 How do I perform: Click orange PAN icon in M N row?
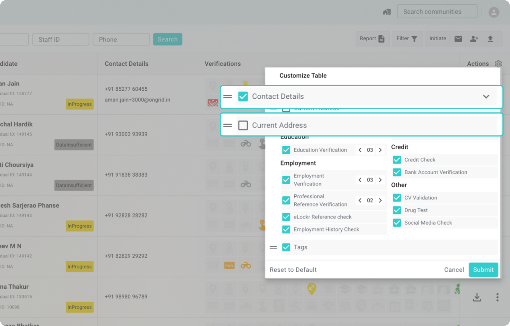(229, 265)
